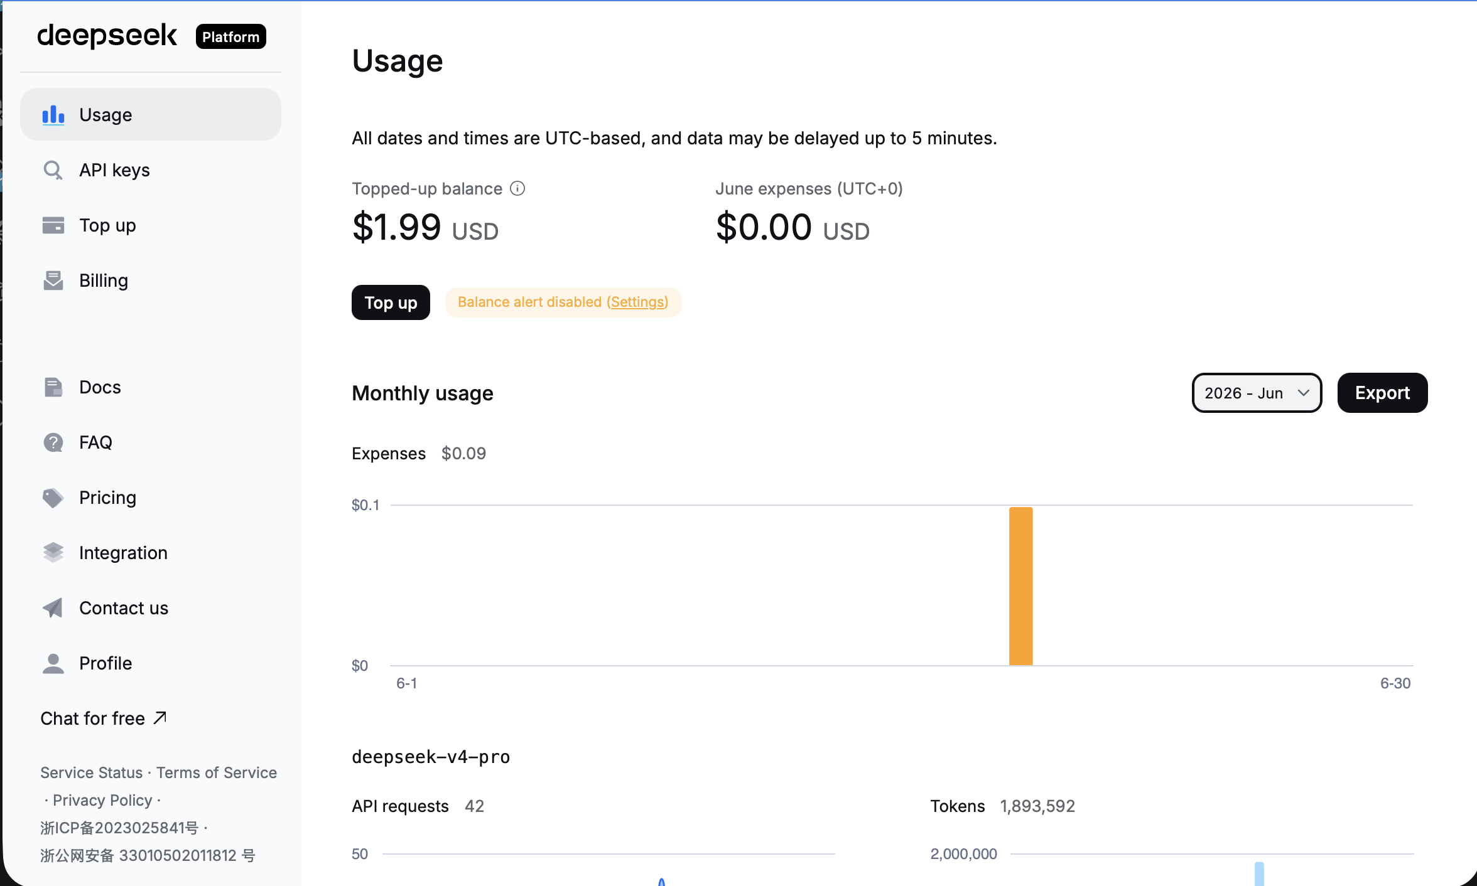Click the Platform badge

(x=230, y=36)
